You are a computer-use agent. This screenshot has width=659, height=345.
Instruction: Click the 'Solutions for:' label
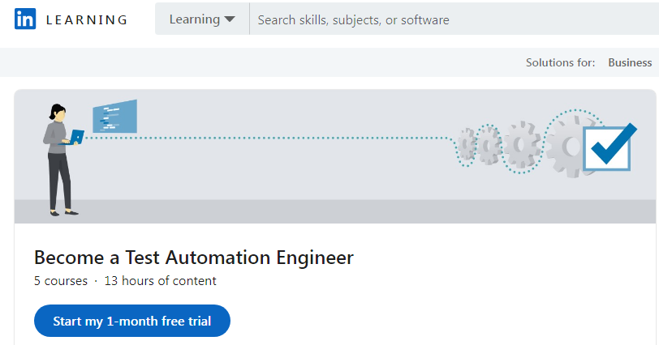click(560, 62)
